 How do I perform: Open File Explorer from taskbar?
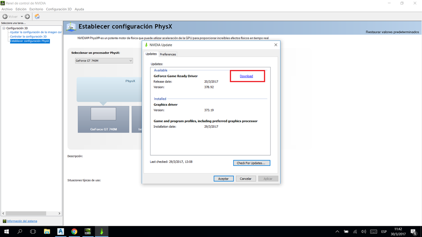pyautogui.click(x=47, y=232)
